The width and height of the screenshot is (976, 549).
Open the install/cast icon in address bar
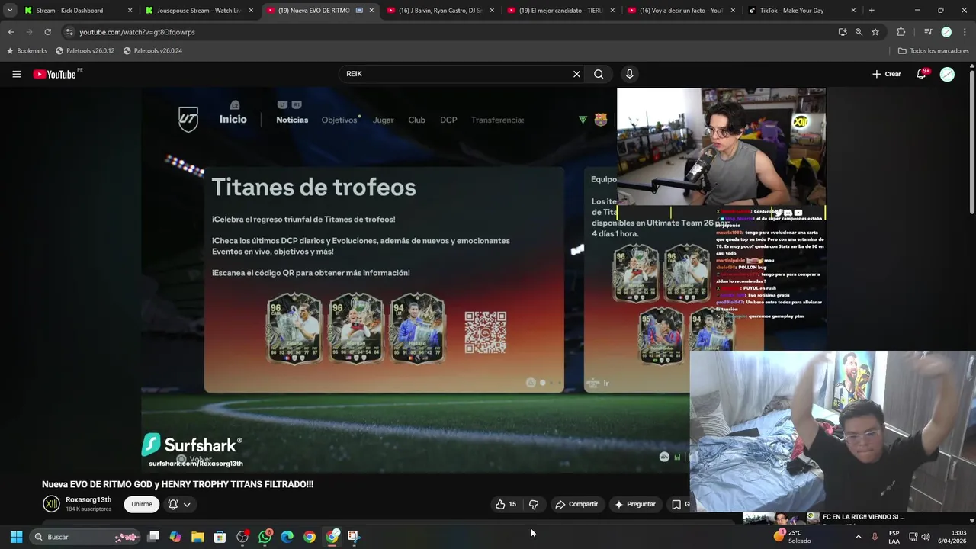(x=842, y=32)
